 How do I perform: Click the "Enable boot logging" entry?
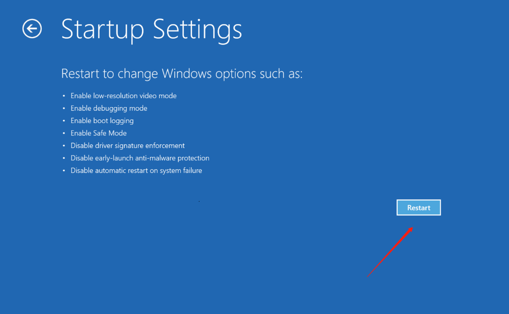(102, 121)
